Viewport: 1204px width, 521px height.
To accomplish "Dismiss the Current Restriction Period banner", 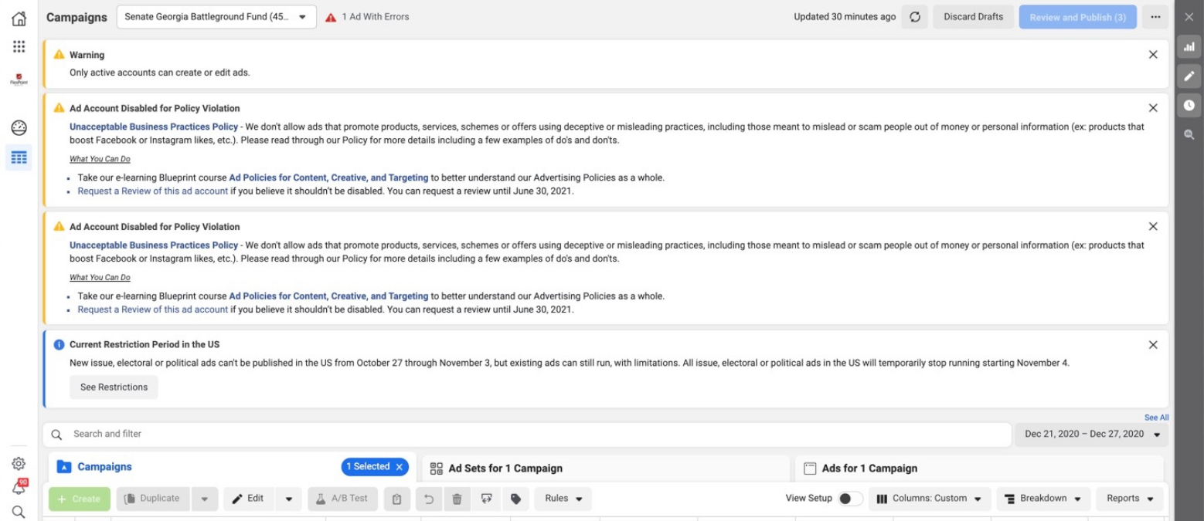I will [1153, 345].
